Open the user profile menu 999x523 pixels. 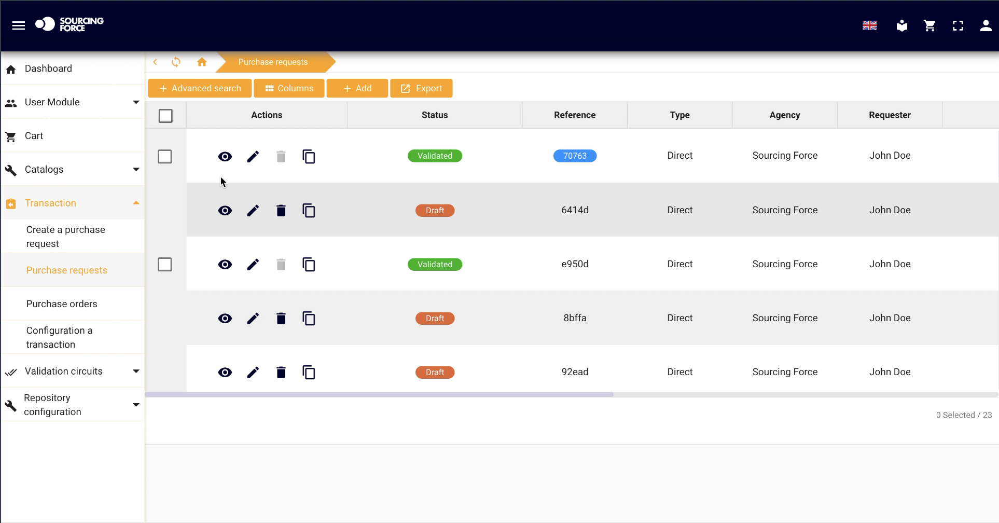point(986,25)
